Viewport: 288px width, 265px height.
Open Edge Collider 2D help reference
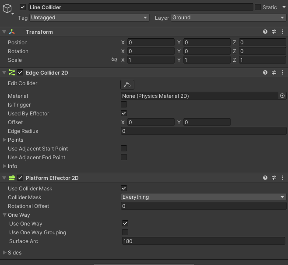pyautogui.click(x=265, y=73)
